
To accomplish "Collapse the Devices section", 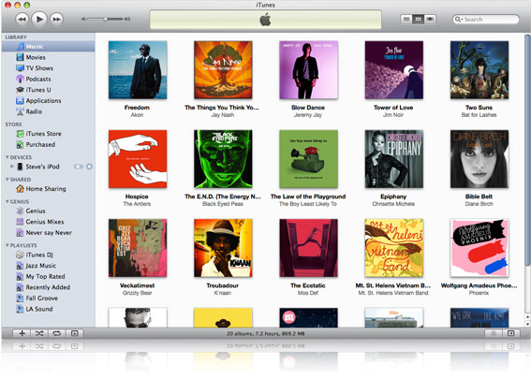I will (7, 157).
